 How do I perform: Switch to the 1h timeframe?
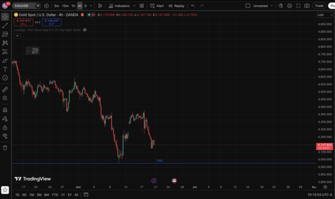(74, 6)
